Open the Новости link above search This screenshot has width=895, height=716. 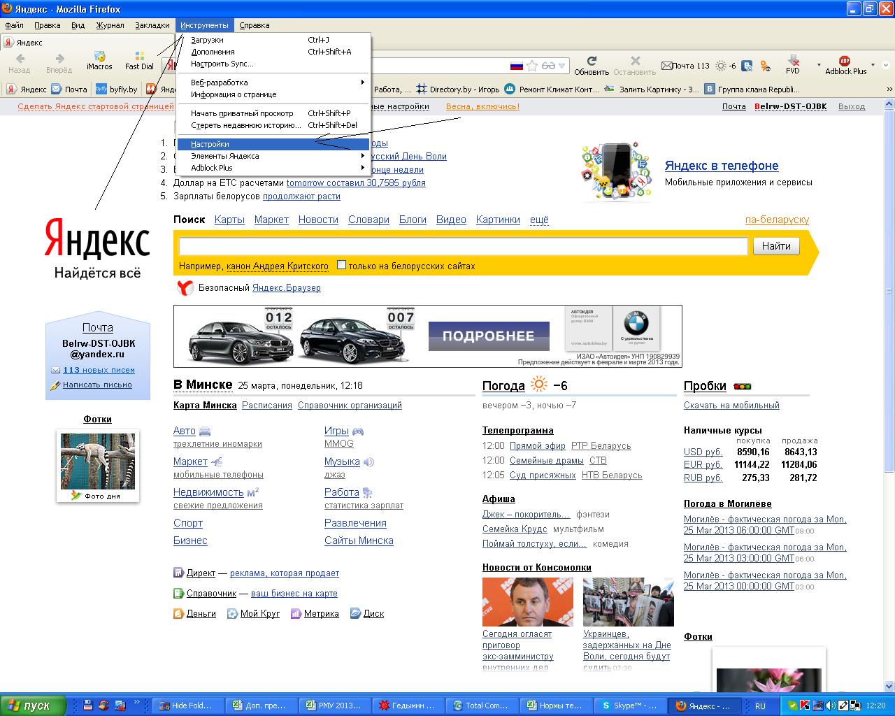coord(318,220)
